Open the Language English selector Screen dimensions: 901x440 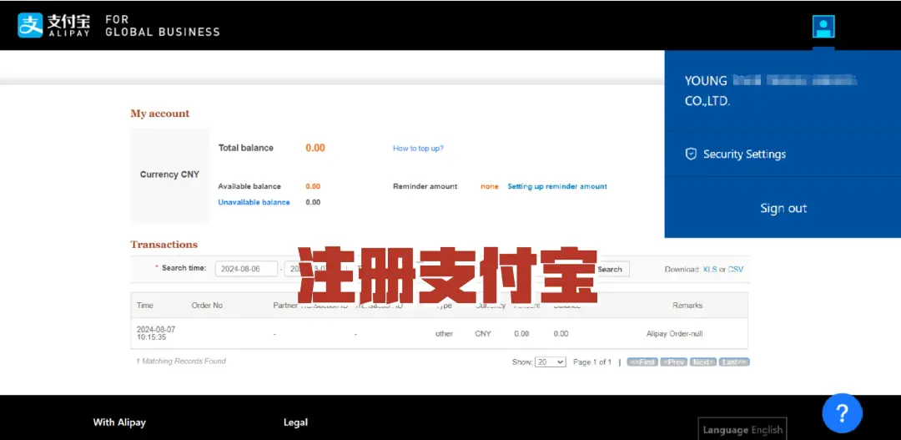(742, 430)
